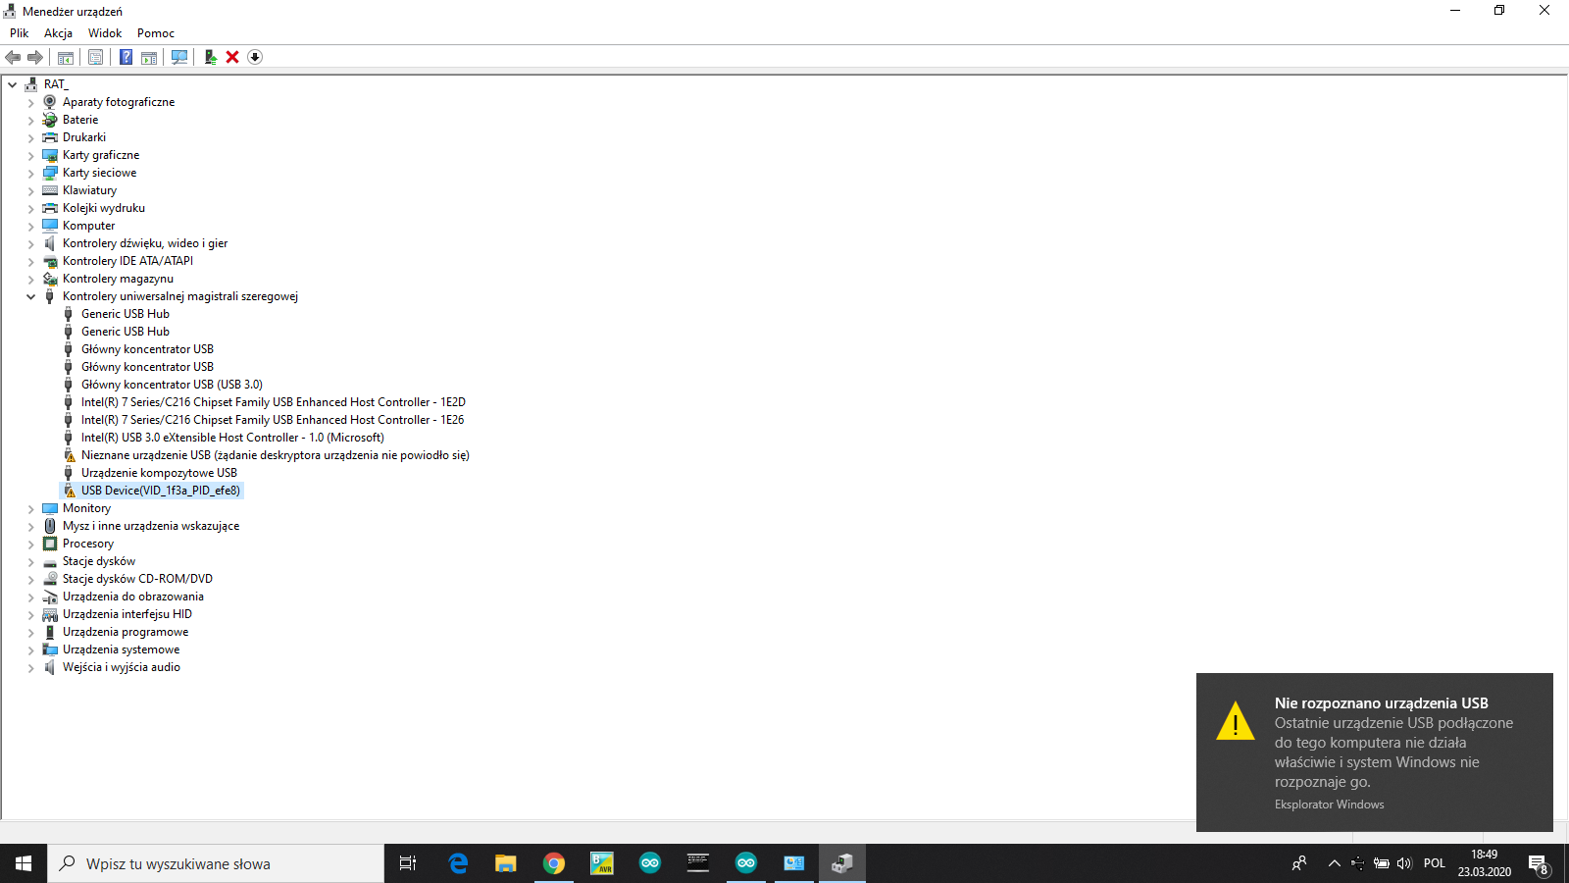Select Urządzenia programowe item
Viewport: 1569px width, 883px height.
coord(126,632)
